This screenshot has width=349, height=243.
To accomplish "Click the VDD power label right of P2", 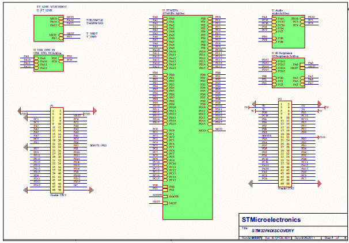I will [x=322, y=137].
